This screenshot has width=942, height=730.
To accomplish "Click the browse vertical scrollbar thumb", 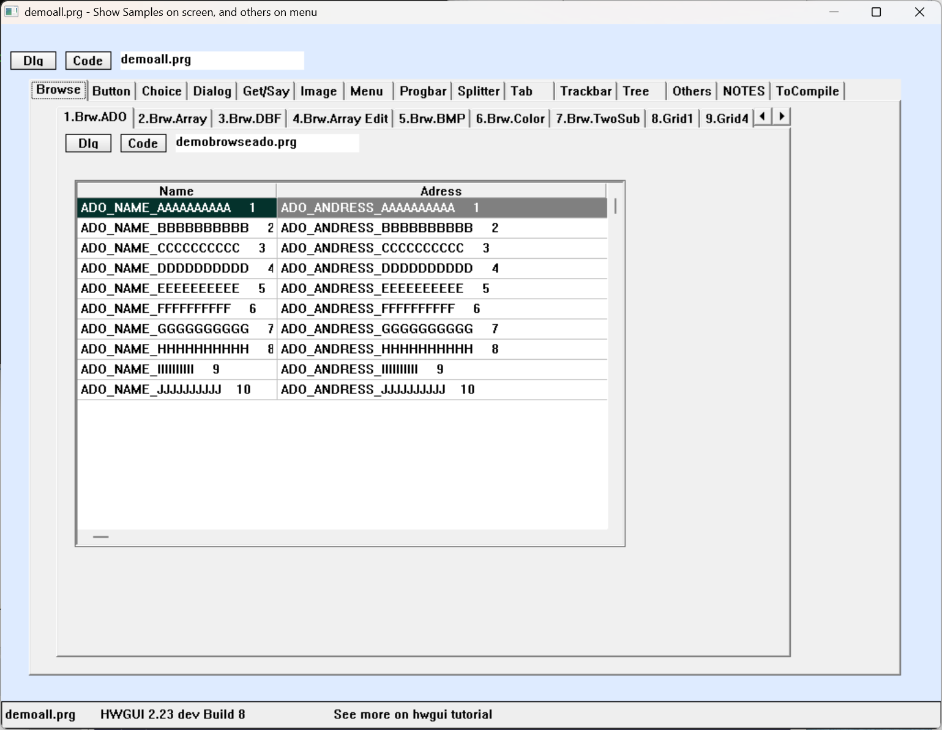I will 615,206.
